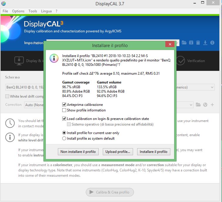Enable Show profile information checkbox
This screenshot has height=202, width=222.
(x=64, y=110)
